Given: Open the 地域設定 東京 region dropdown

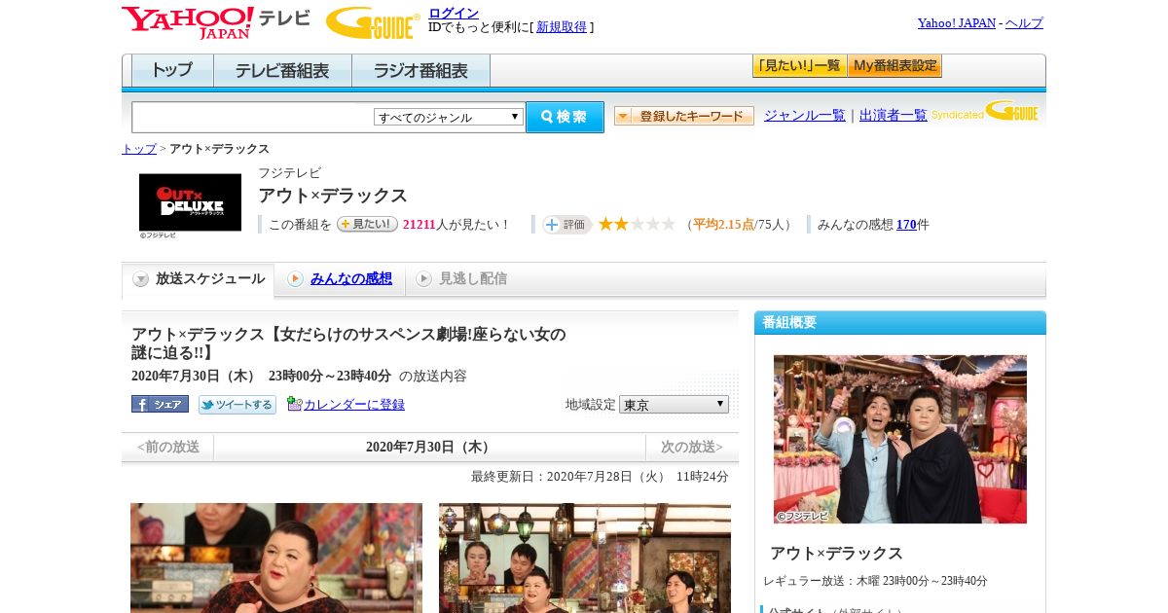Looking at the screenshot, I should 674,404.
